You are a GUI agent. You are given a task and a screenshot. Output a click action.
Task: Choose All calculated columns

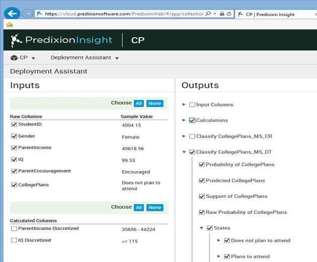tap(139, 207)
